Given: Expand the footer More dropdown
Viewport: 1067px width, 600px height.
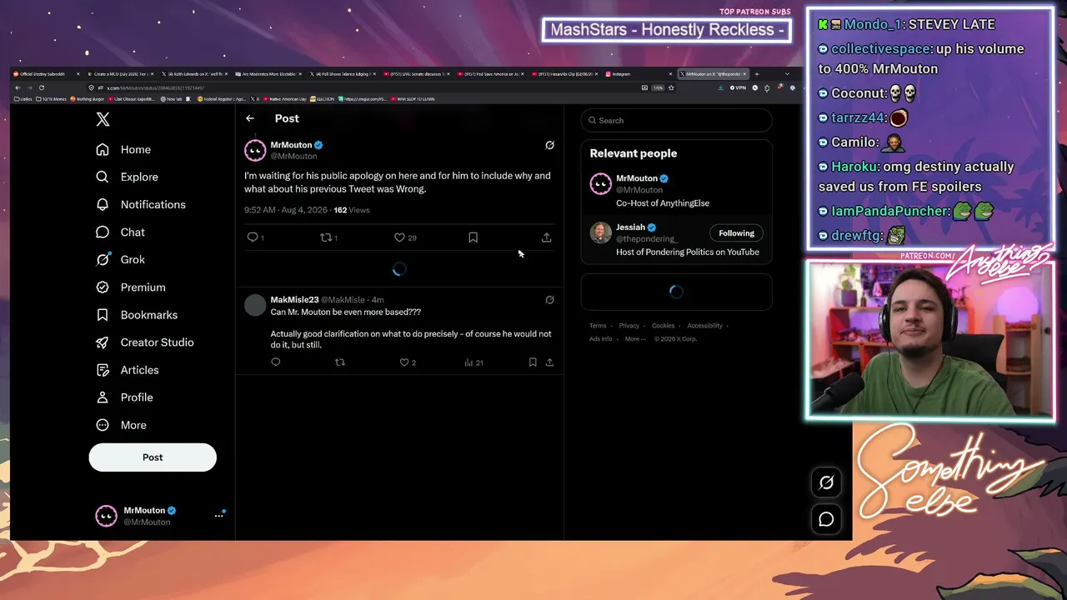Looking at the screenshot, I should pyautogui.click(x=634, y=339).
